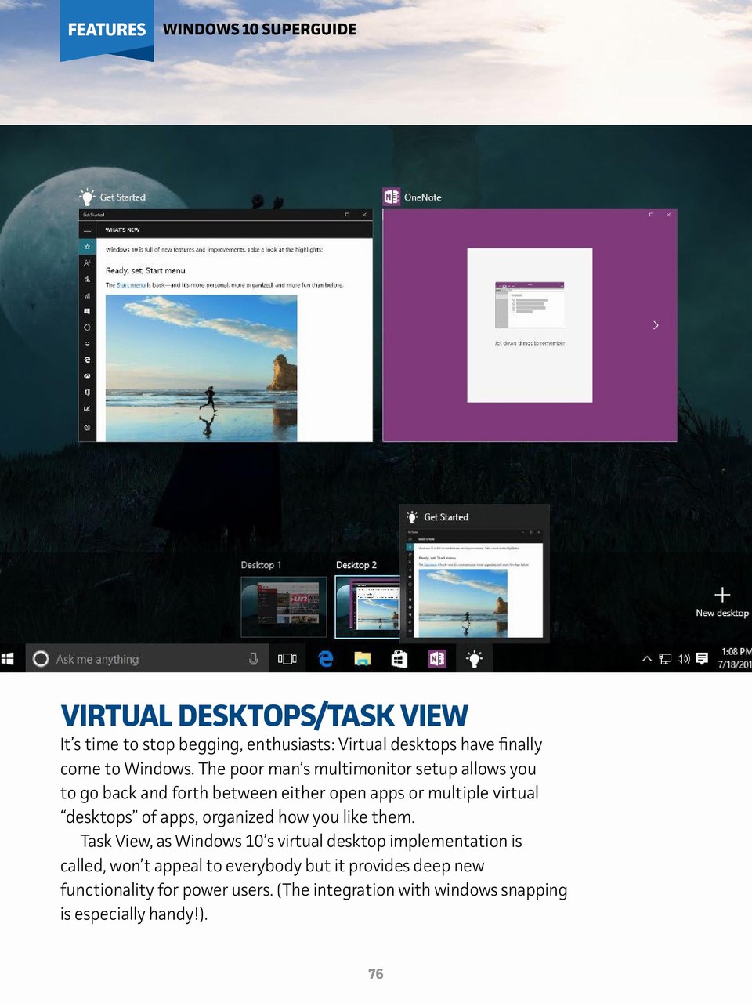
Task: Add a New desktop with plus button
Action: tap(722, 596)
